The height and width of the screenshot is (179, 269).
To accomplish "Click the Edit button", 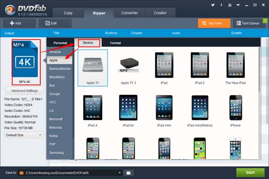I will pos(55,23).
